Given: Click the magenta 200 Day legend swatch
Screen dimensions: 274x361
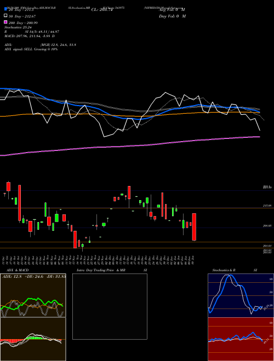Looking at the screenshot, I should tap(5, 22).
